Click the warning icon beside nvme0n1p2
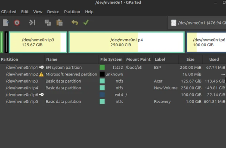This screenshot has width=226, height=148. 41,74
